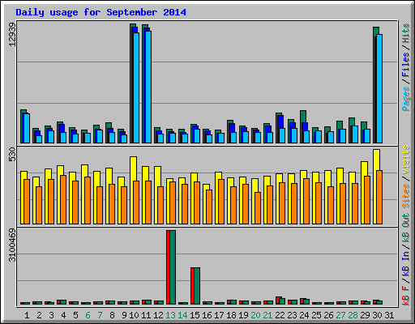Click the yellow visits bar for day 10
415x324 pixels.
131,190
